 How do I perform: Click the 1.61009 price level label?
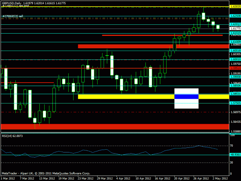[x=235, y=42]
